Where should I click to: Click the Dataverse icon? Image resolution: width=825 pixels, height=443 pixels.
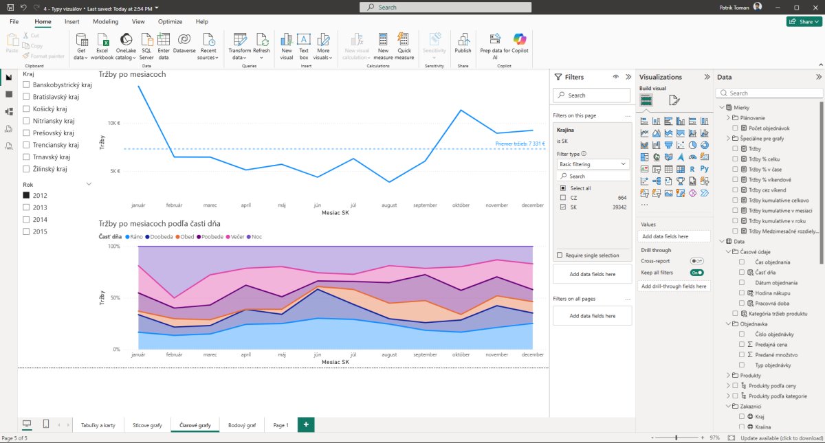pos(184,43)
